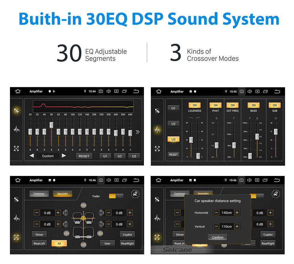Switch to the Specialty tab on the Fader screen
The image size is (294, 264).
coord(63,194)
